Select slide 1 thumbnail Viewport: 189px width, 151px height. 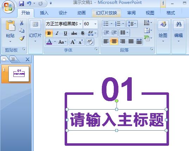[x=19, y=74]
